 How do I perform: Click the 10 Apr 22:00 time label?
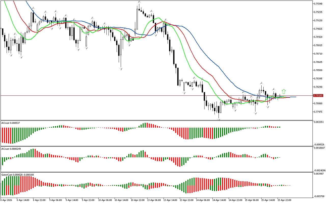[138, 200]
